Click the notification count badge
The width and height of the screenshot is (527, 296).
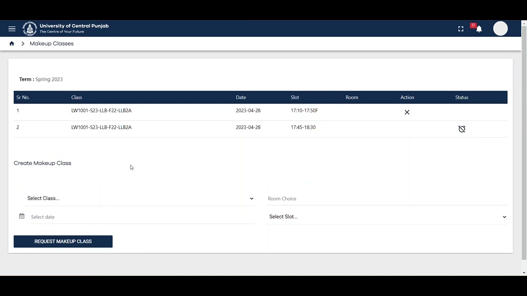click(x=473, y=25)
